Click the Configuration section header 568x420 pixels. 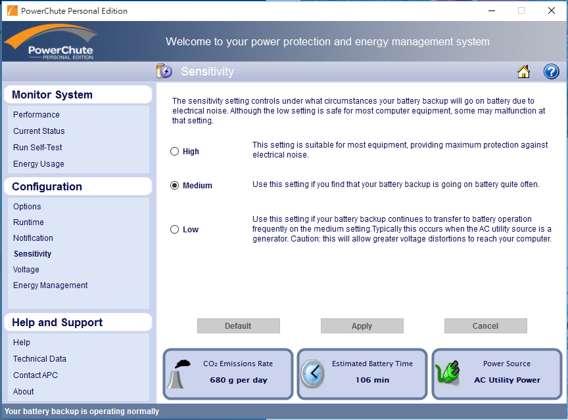click(x=78, y=186)
